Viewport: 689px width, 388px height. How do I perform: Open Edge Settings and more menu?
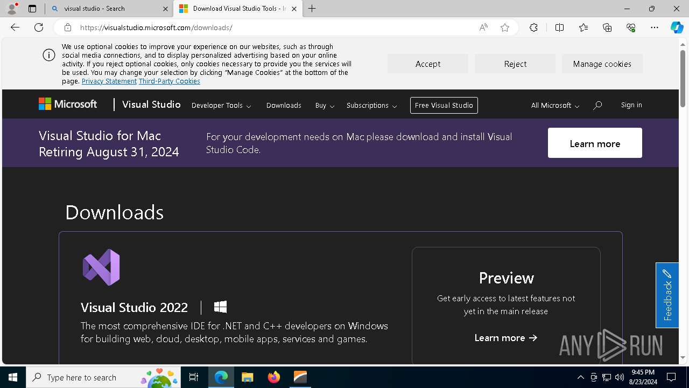(655, 27)
